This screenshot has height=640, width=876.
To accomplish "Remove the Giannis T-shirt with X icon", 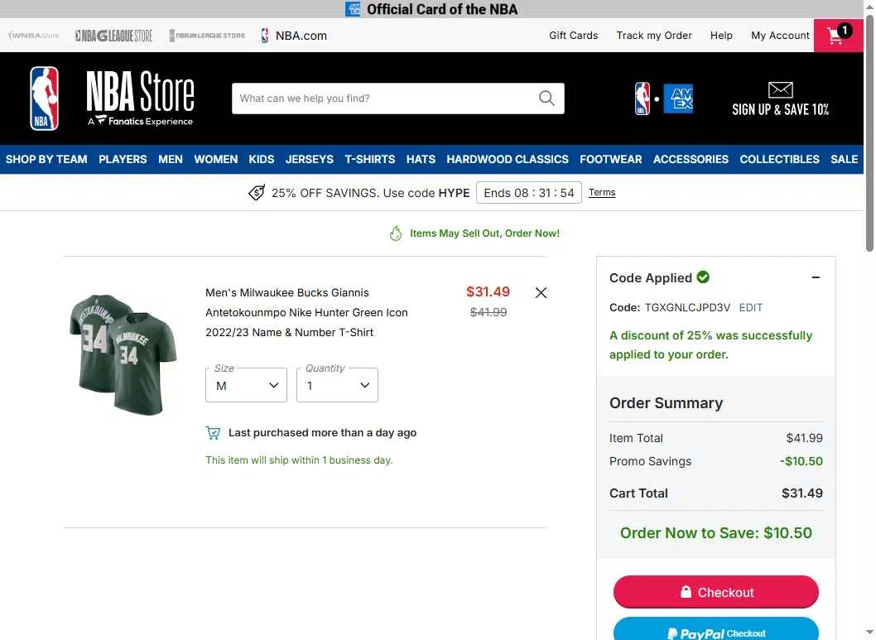I will pos(540,292).
